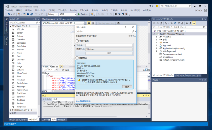The image size is (212, 130).
Task: Click the Refresh icon in Solution Explorer
Action: click(x=175, y=23)
